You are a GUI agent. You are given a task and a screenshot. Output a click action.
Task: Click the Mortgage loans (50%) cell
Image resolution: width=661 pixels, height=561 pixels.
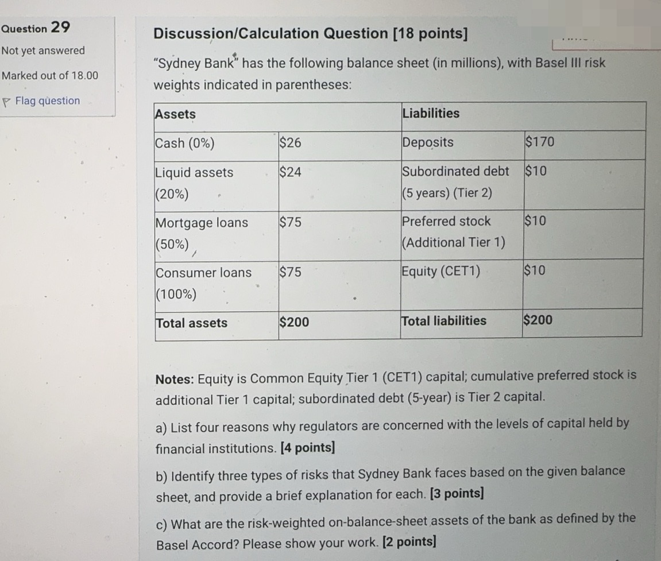click(x=201, y=233)
